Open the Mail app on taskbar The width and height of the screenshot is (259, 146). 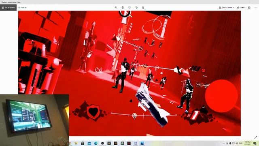tap(89, 143)
